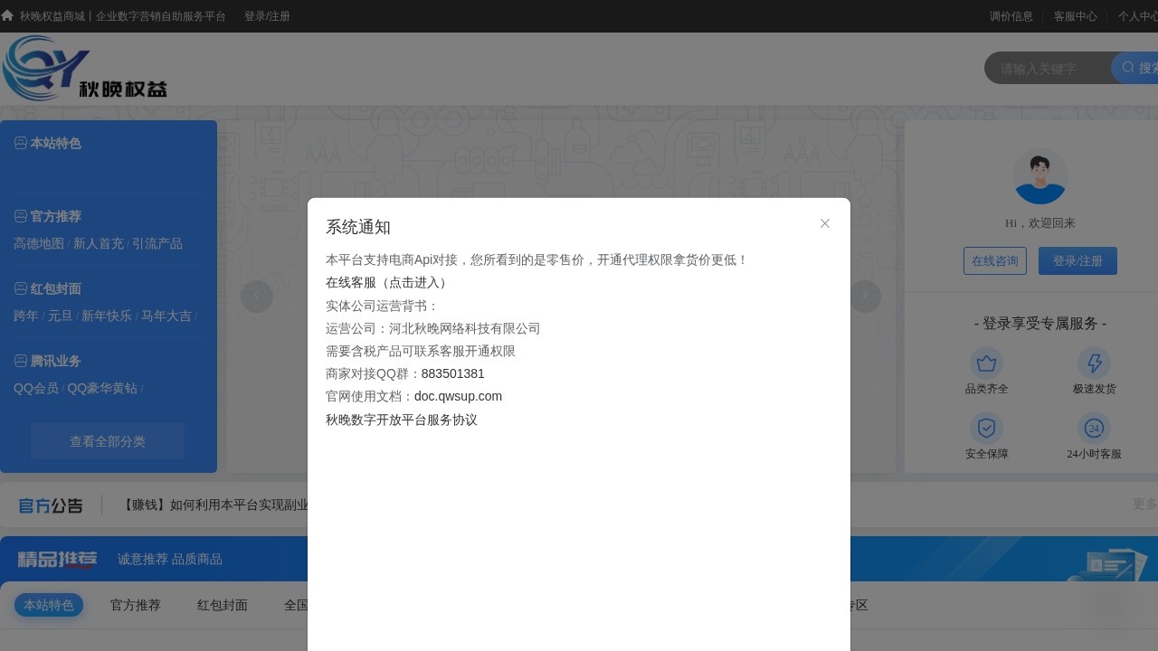The image size is (1158, 651).
Task: Open 客服中心 in top navigation
Action: (x=1076, y=16)
